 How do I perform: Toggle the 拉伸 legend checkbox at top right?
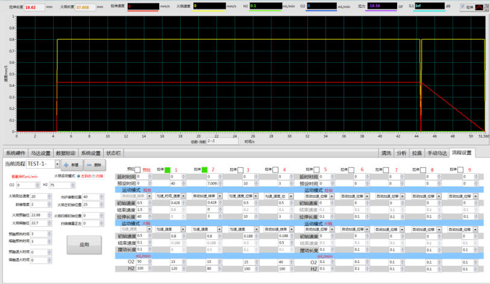pyautogui.click(x=462, y=6)
